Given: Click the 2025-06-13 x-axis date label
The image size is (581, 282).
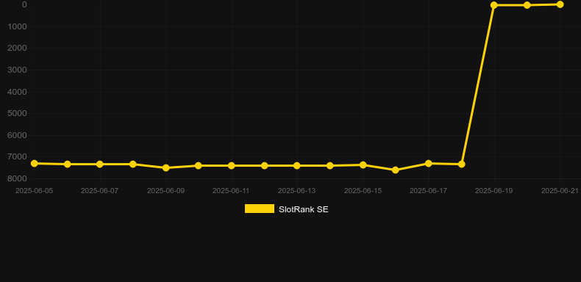Looking at the screenshot, I should click(x=297, y=191).
